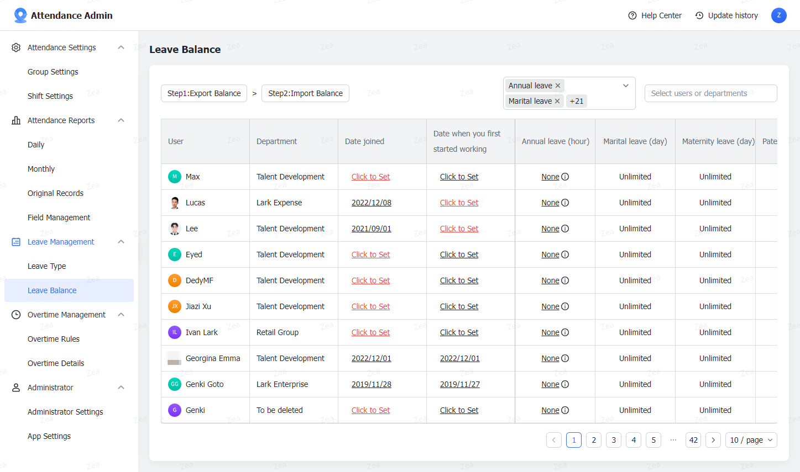Click the Step1:Export Balance button
This screenshot has height=472, width=800.
tap(203, 93)
